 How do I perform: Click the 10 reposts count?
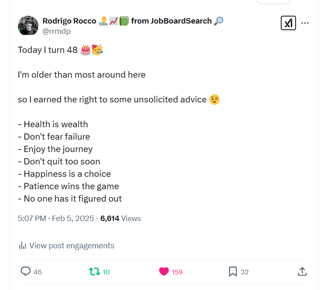(x=106, y=272)
